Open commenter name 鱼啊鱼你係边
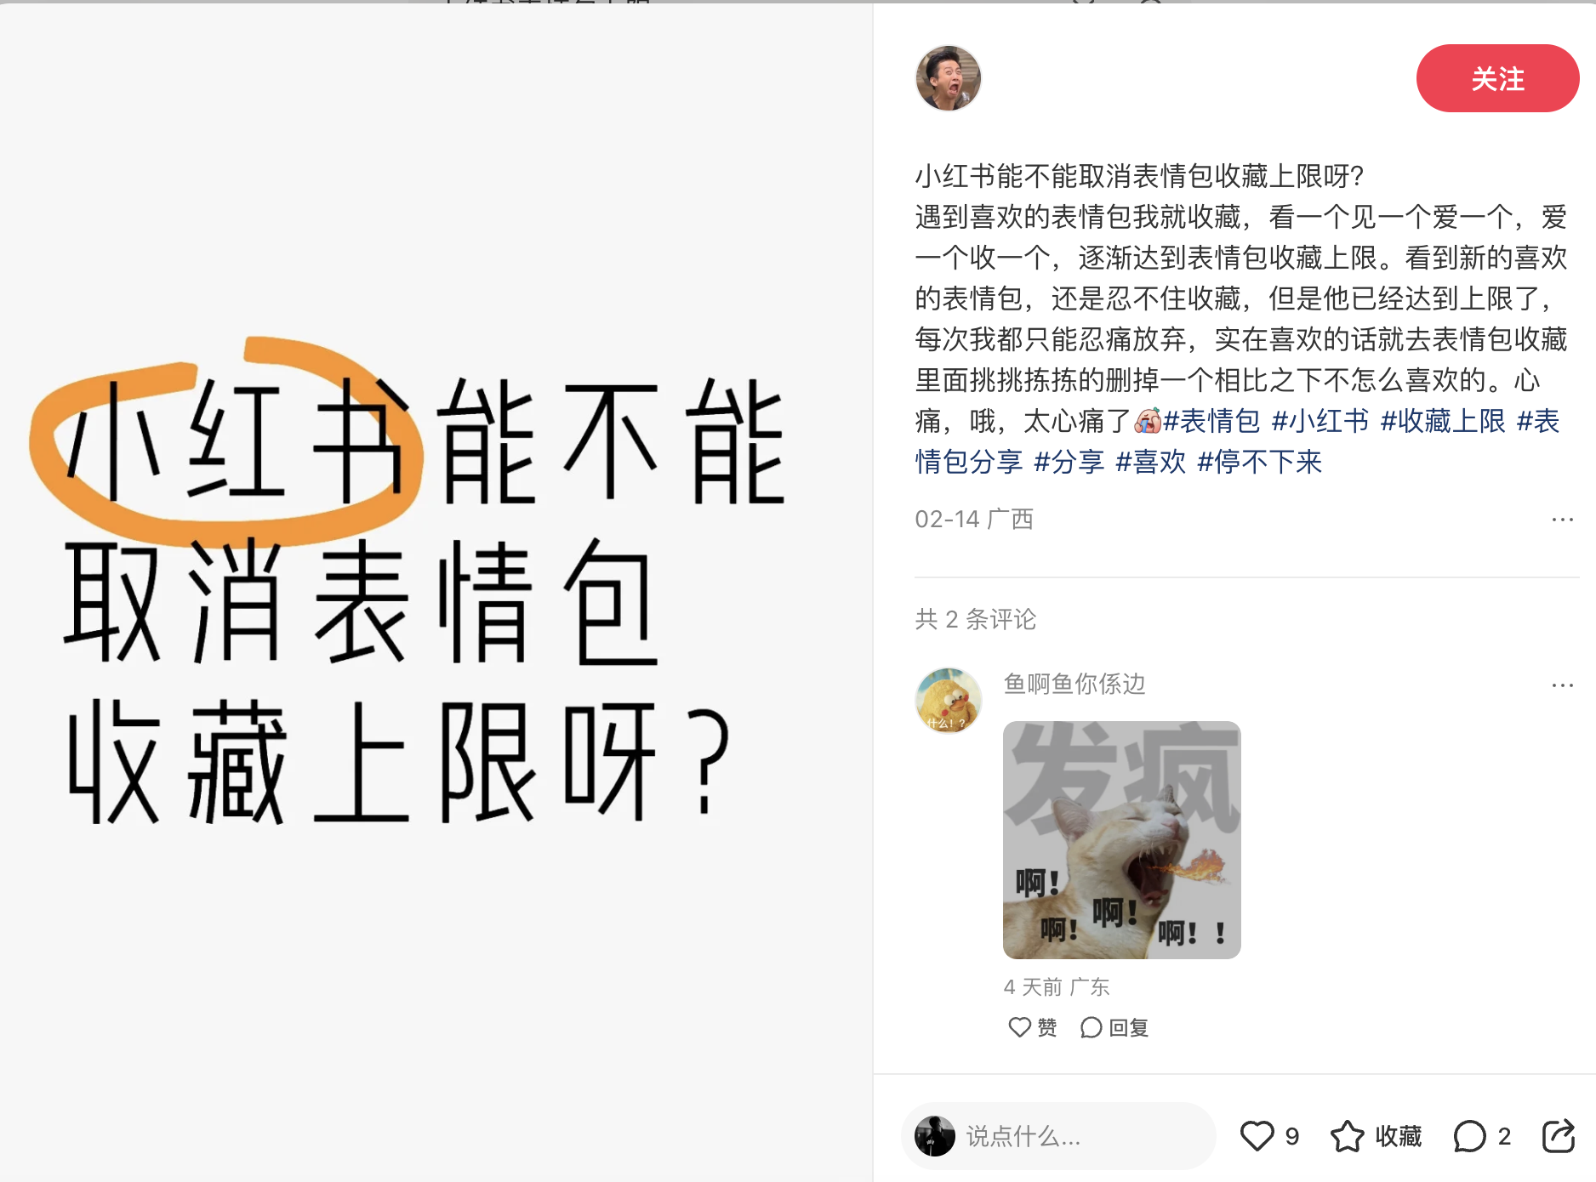The image size is (1596, 1182). [x=1074, y=684]
